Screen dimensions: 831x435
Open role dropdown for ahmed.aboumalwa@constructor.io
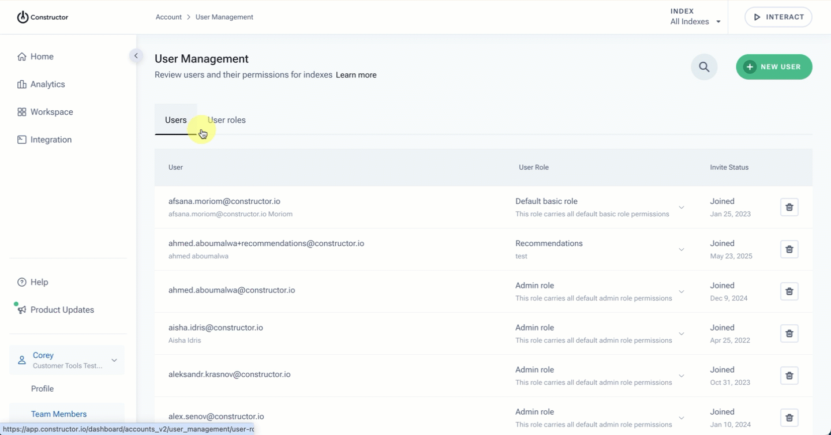(x=682, y=291)
